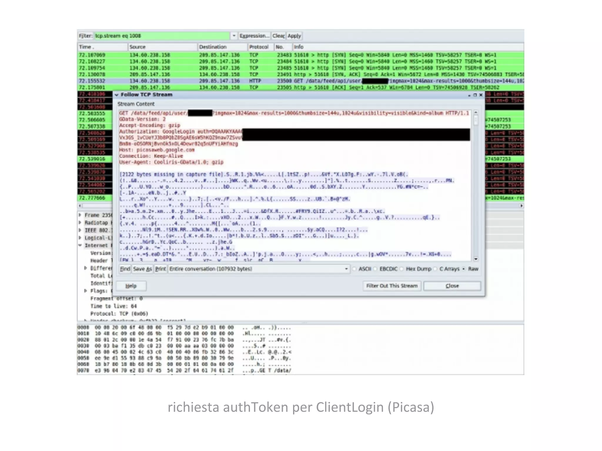This screenshot has height=451, width=602.
Task: Apply the display filter
Action: coord(294,36)
